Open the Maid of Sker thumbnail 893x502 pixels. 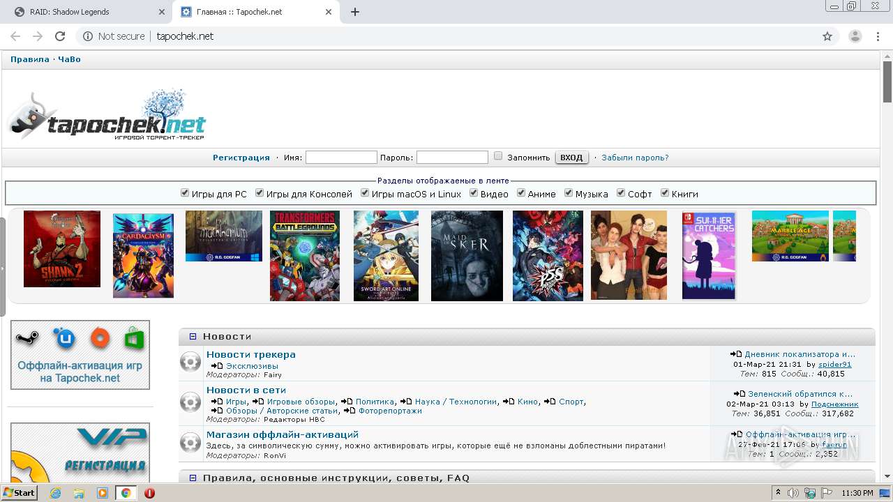point(467,256)
